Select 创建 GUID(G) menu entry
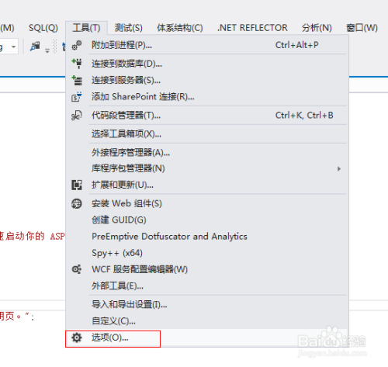Viewport: 388px width, 367px height. (207, 220)
